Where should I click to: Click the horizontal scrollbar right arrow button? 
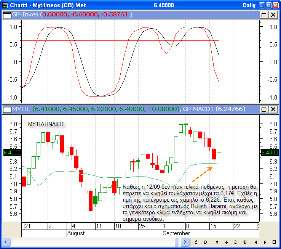(185, 242)
